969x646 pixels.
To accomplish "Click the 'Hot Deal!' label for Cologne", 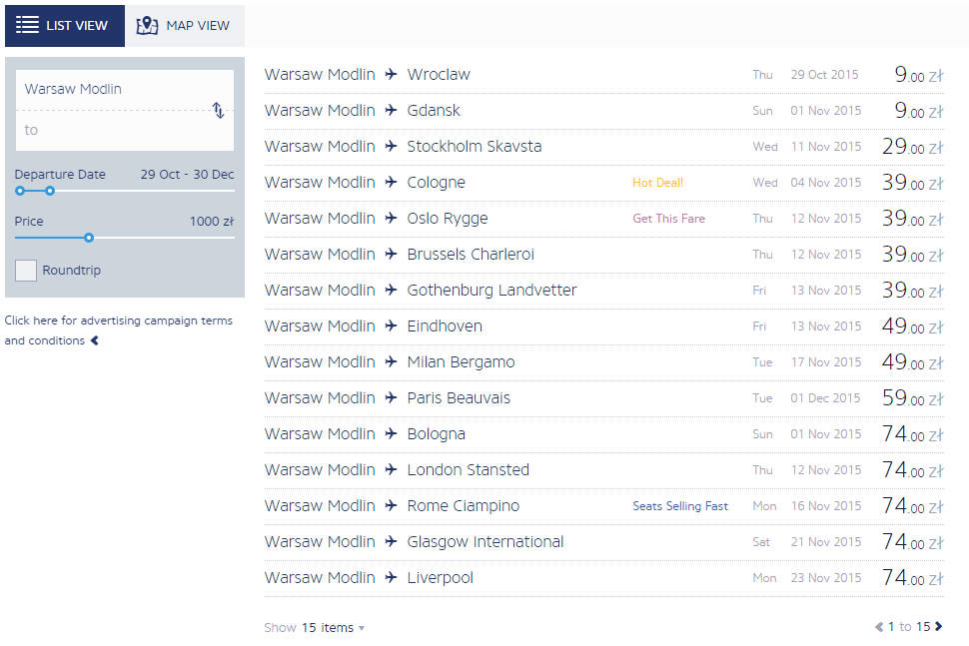I will pos(657,182).
